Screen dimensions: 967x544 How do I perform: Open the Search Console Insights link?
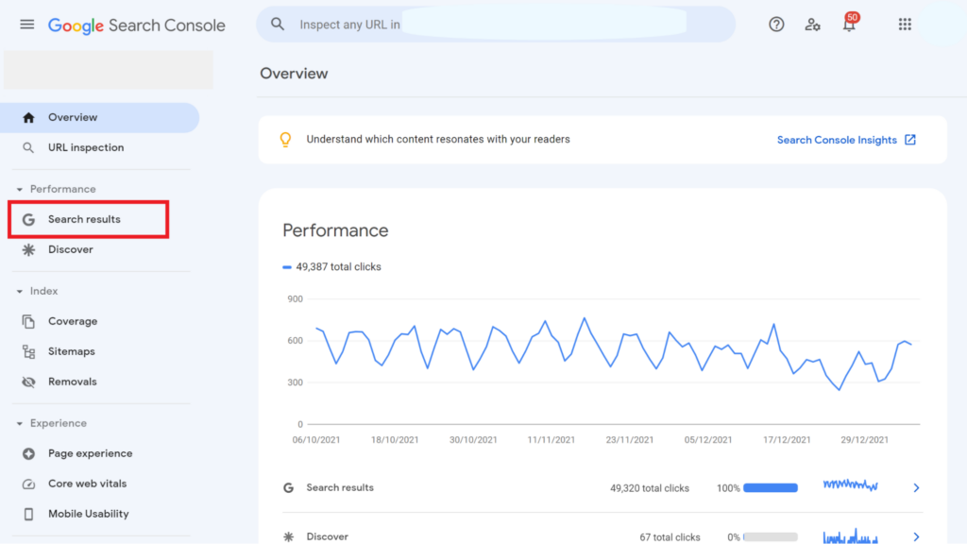tap(837, 140)
